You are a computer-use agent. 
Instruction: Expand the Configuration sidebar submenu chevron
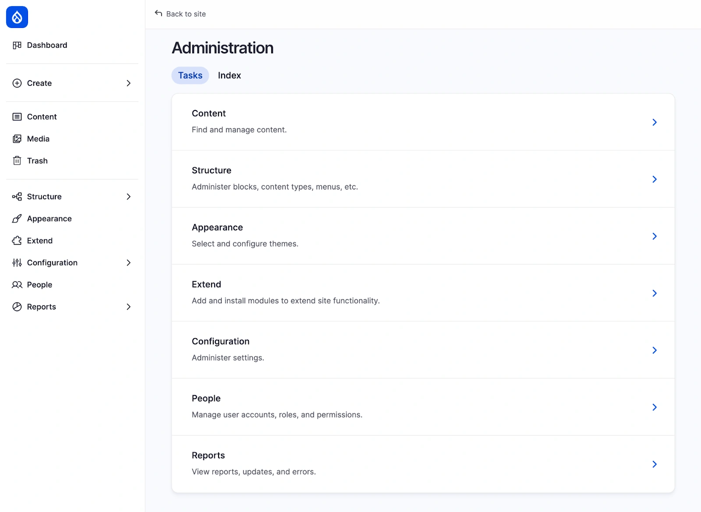click(128, 263)
